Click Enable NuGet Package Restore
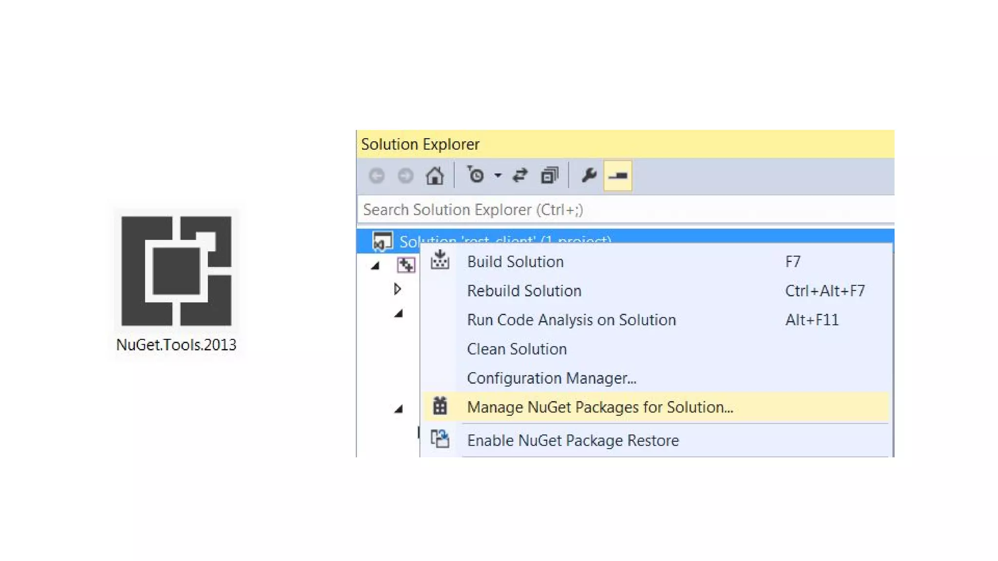 click(573, 441)
